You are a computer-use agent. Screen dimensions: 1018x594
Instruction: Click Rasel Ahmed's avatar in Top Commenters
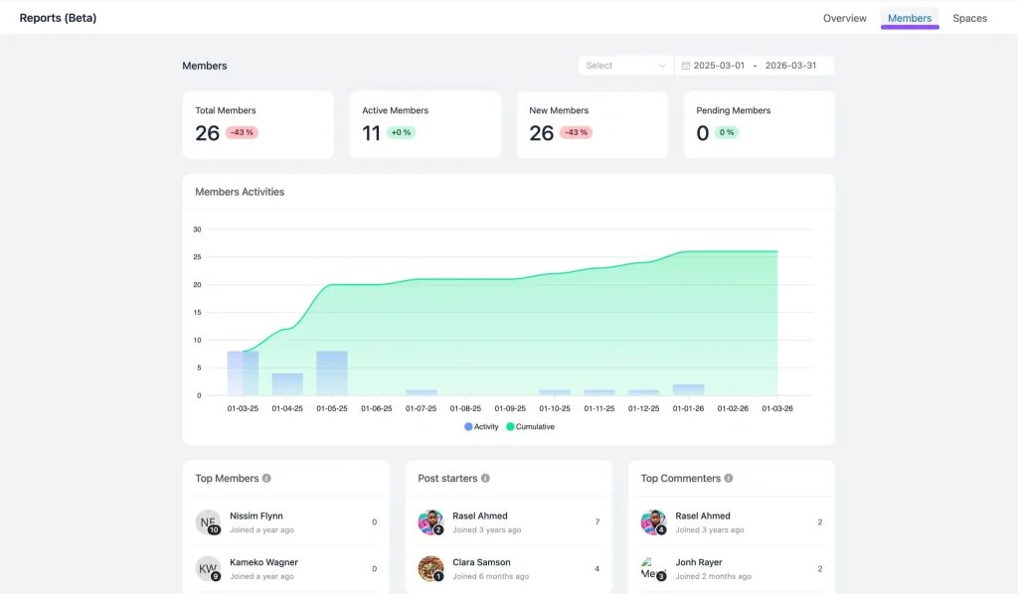(x=653, y=522)
